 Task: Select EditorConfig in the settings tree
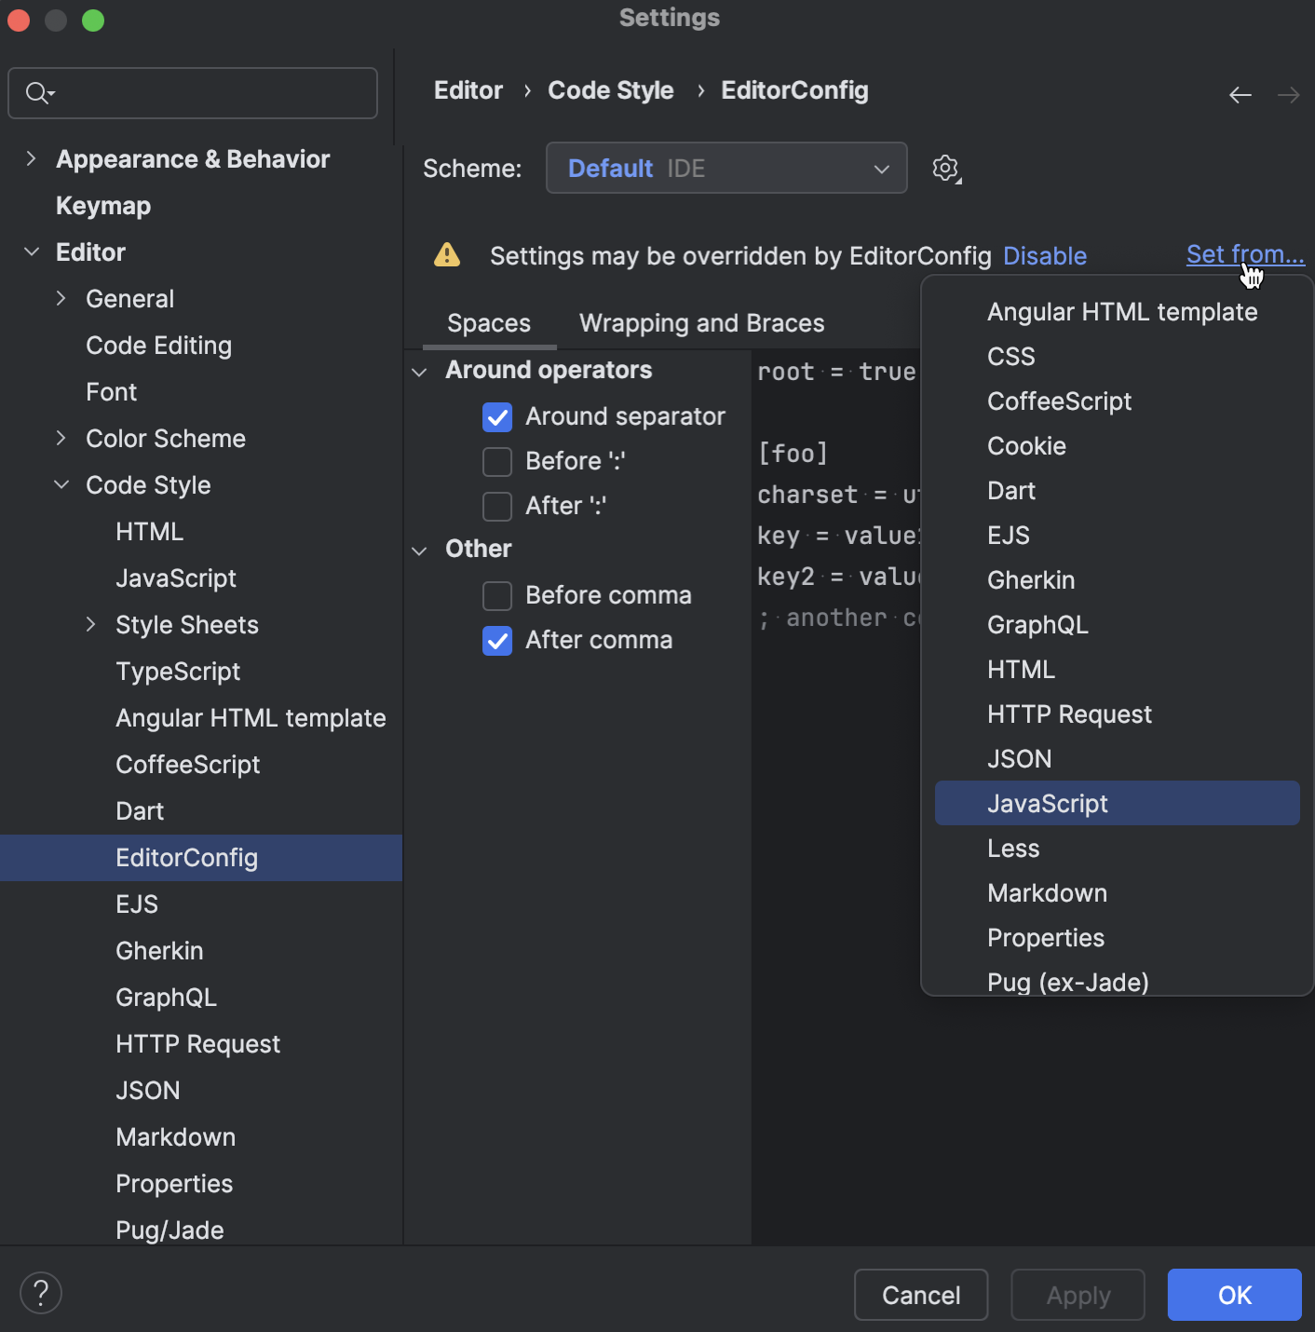coord(187,857)
